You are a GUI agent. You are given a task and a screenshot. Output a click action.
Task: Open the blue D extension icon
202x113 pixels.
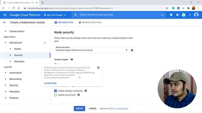tap(178, 8)
